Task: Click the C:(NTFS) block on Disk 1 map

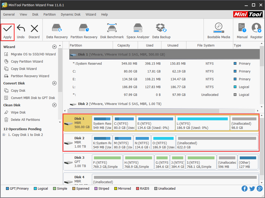Action: 124,123
